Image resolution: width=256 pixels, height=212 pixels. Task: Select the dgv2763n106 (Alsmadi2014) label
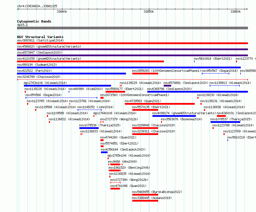coord(45,83)
